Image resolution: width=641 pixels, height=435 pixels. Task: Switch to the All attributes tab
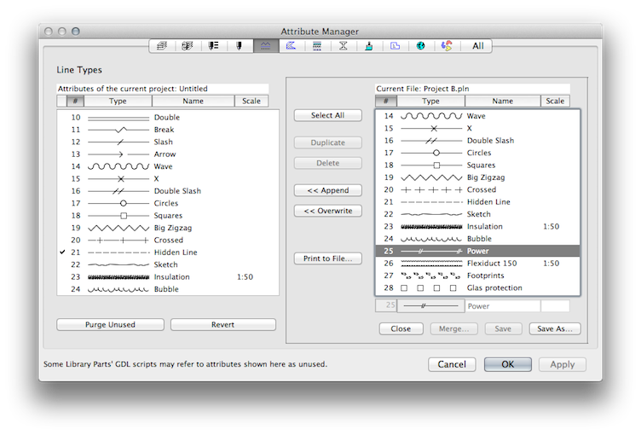pyautogui.click(x=477, y=46)
